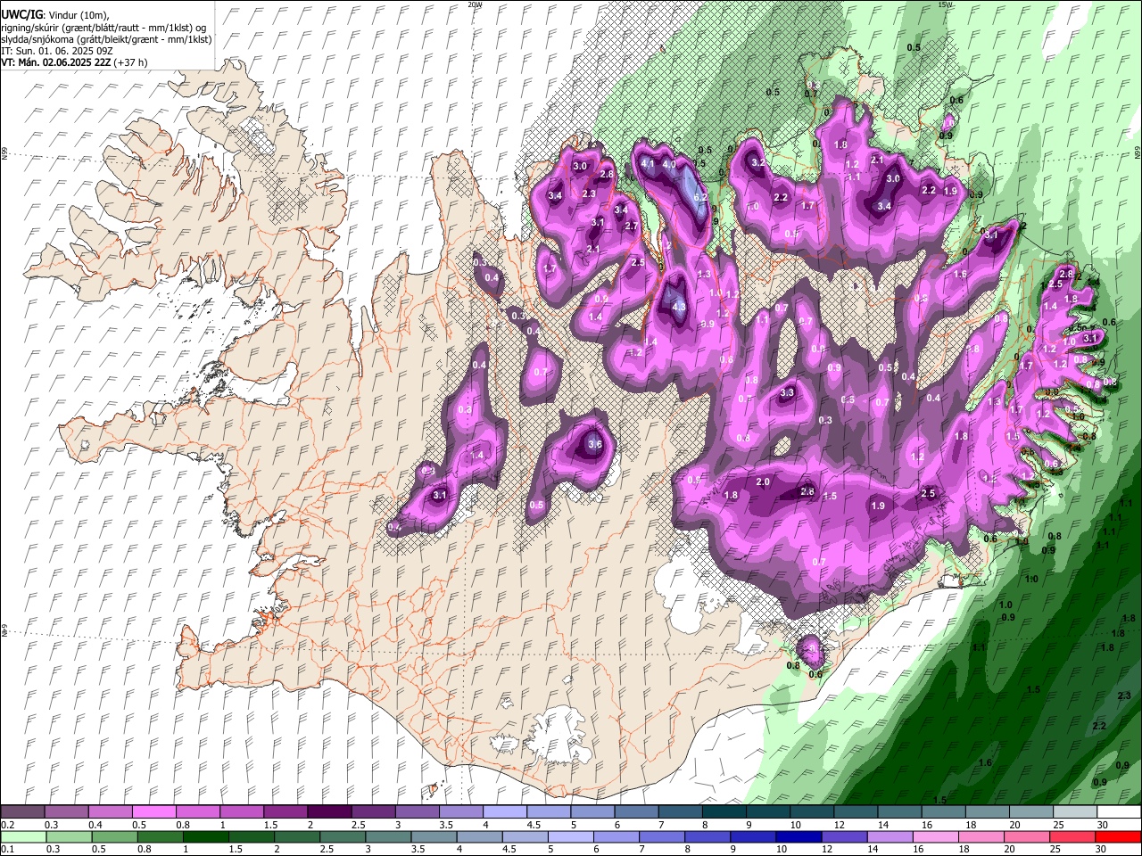Click the 'IT: Sun. 01. 06. 2025 09Z' line
The width and height of the screenshot is (1142, 856).
[x=56, y=51]
